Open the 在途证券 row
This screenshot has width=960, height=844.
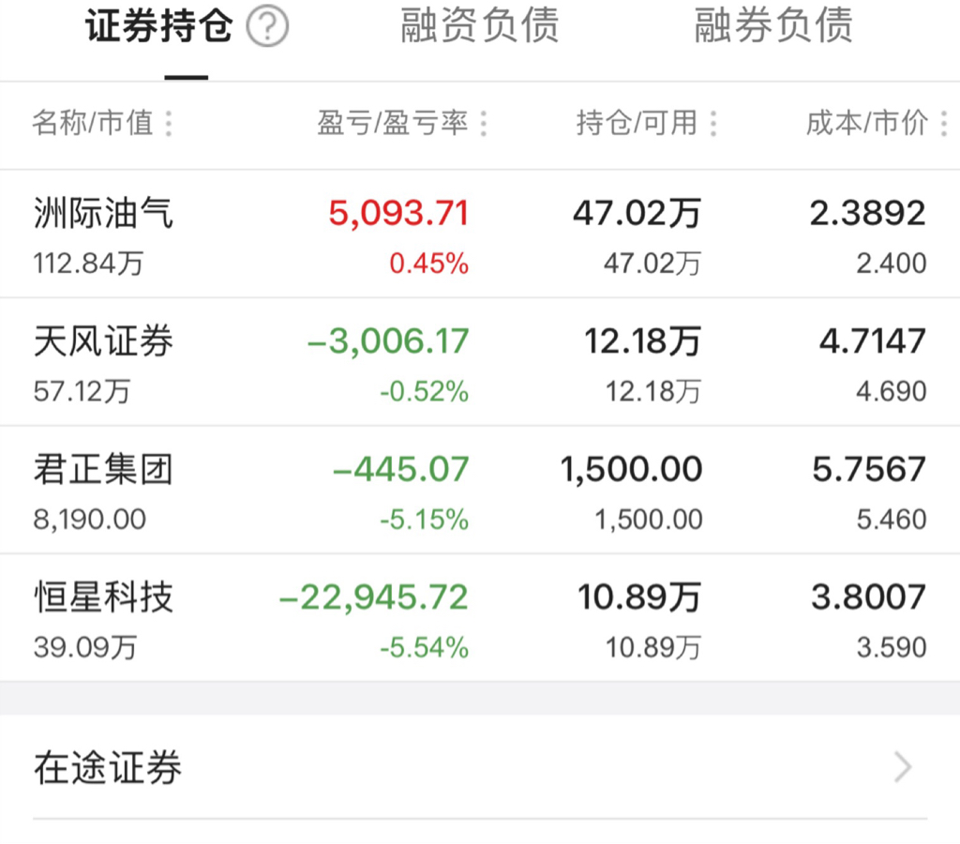click(480, 767)
